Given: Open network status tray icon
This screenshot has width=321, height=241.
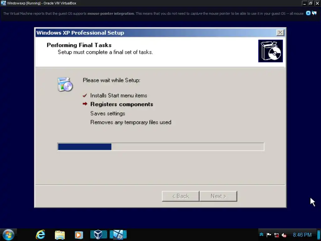Looking at the screenshot, I should click(276, 235).
